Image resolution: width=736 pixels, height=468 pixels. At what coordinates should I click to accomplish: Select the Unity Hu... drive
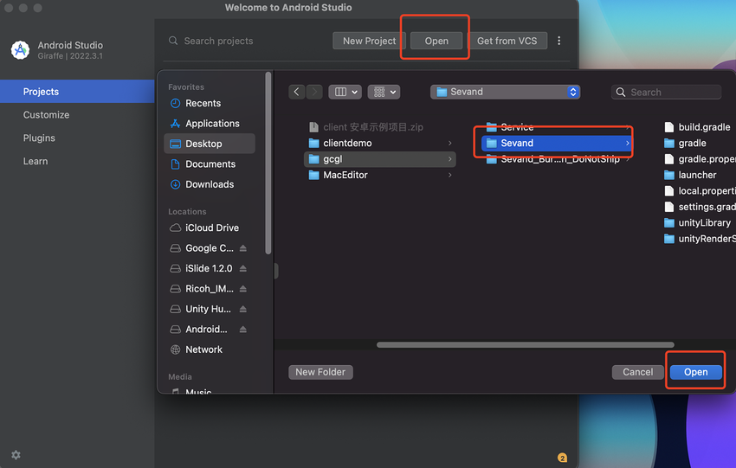(202, 309)
